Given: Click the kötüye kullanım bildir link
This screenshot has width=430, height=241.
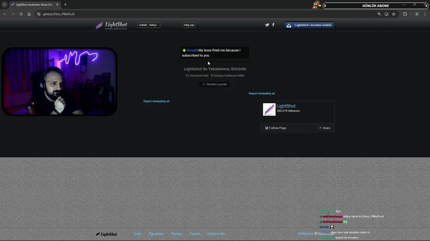Looking at the screenshot, I should [x=227, y=76].
